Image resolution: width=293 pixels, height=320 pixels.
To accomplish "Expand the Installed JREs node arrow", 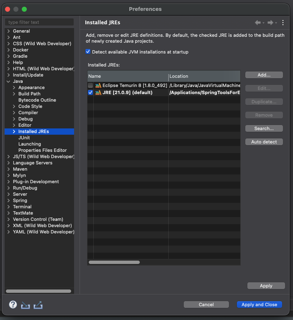I will click(x=14, y=131).
